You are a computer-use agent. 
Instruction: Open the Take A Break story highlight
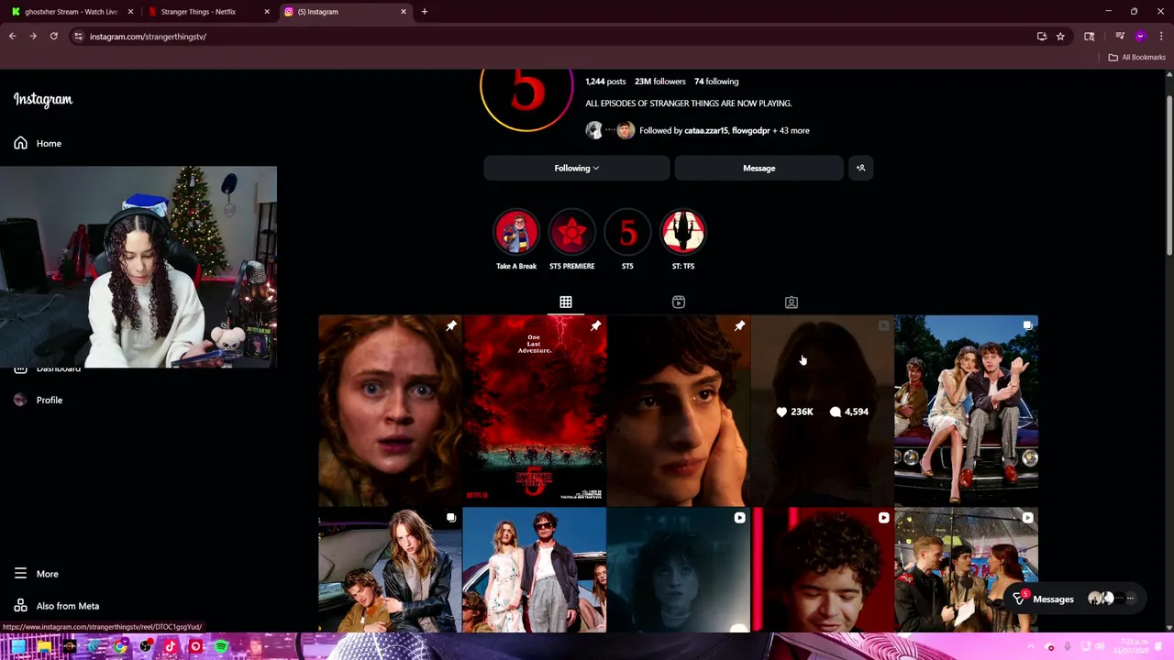(x=516, y=233)
